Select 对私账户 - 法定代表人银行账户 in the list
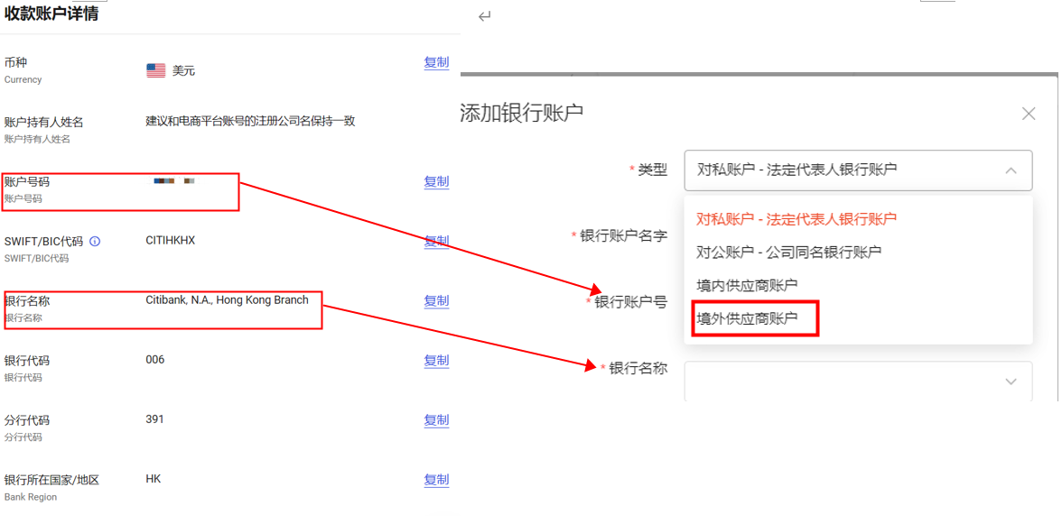Image resolution: width=1062 pixels, height=524 pixels. pyautogui.click(x=796, y=218)
